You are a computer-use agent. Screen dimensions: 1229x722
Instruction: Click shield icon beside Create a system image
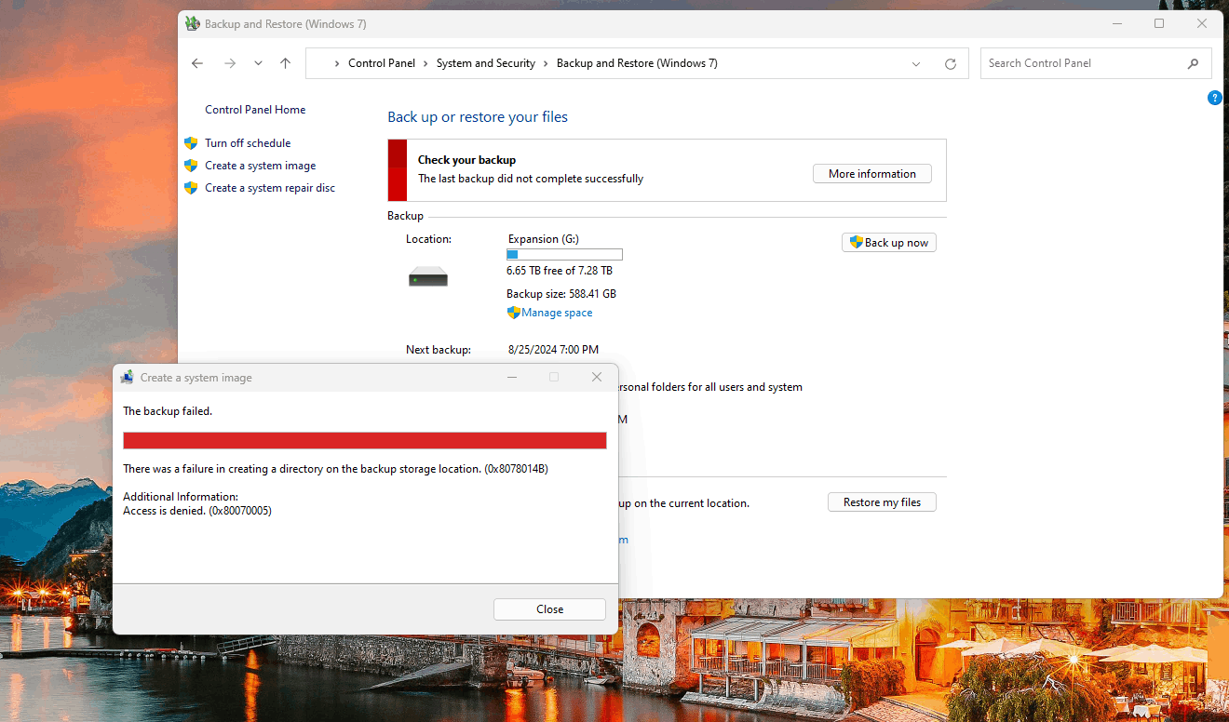[x=191, y=166]
